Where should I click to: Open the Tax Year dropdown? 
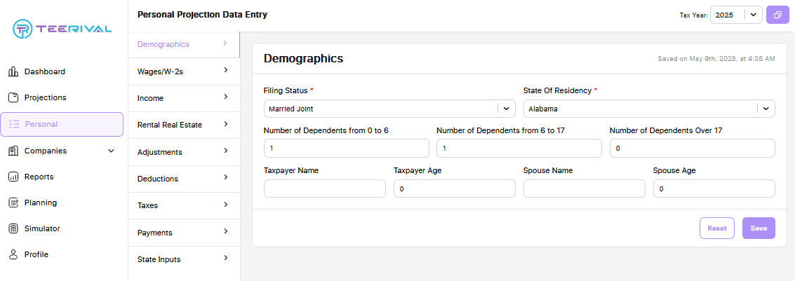point(736,15)
